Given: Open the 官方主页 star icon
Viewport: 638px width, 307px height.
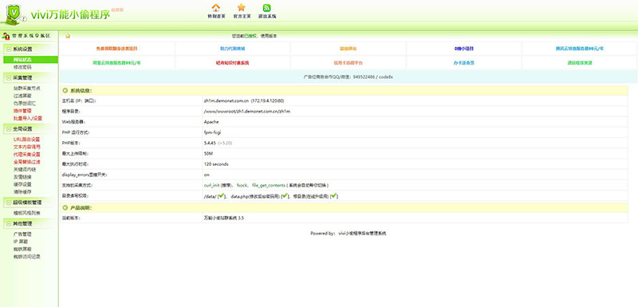Looking at the screenshot, I should [242, 8].
